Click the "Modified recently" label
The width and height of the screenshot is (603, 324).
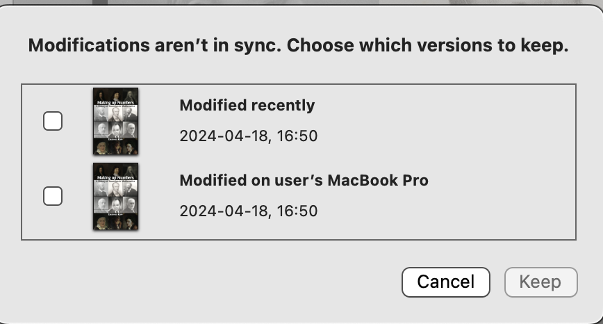(x=247, y=106)
